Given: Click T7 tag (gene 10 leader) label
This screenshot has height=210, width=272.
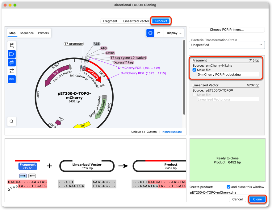Looking at the screenshot, I should click(x=128, y=58).
